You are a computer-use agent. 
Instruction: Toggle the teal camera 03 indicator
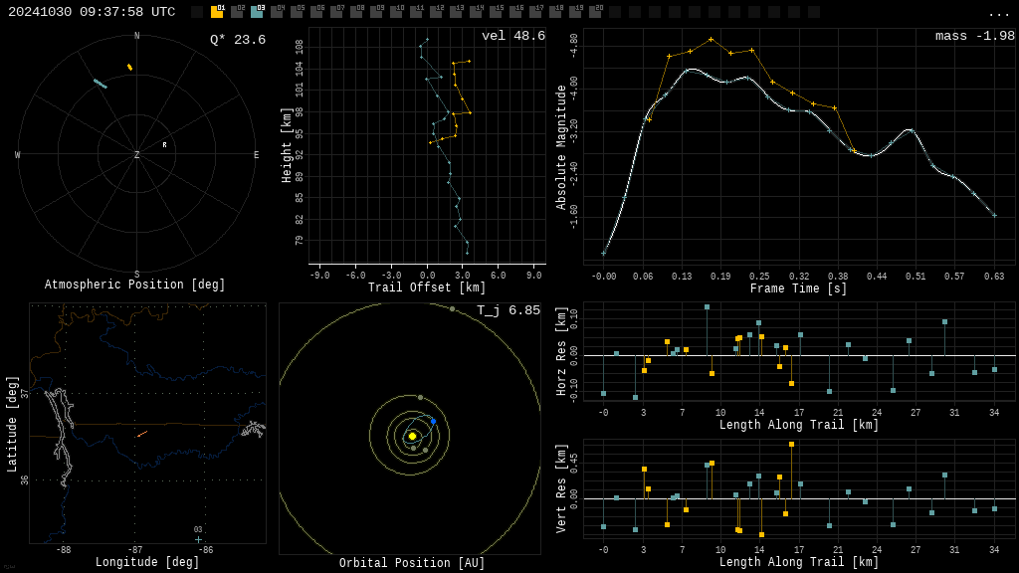pyautogui.click(x=257, y=12)
